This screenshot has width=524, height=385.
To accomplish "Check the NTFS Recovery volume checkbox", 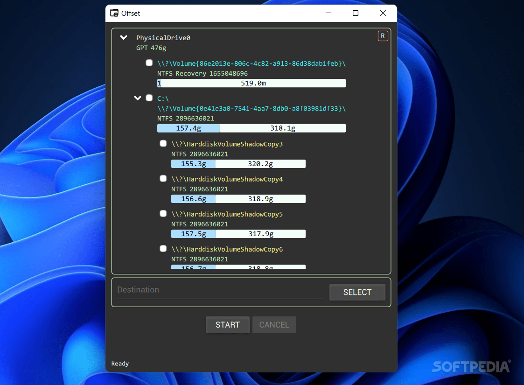I will click(149, 63).
